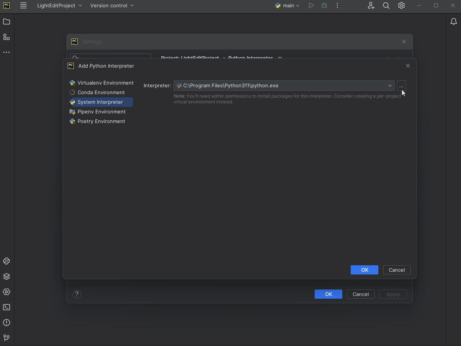
Task: Close the Add Python Interpreter dialog
Action: 408,66
